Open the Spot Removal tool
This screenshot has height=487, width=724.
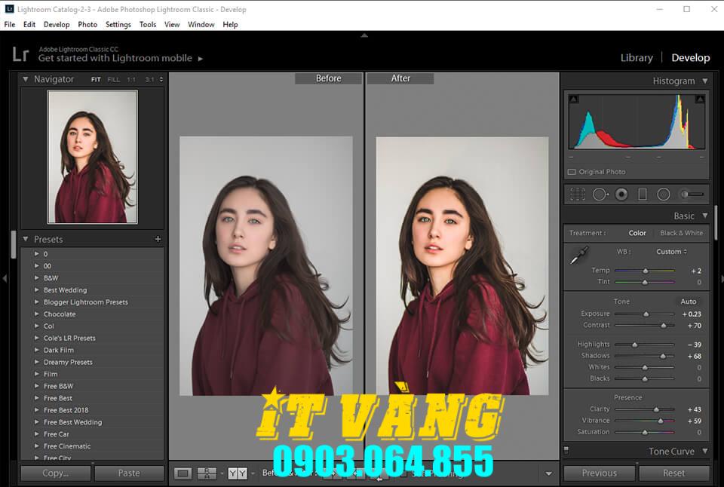[x=600, y=194]
